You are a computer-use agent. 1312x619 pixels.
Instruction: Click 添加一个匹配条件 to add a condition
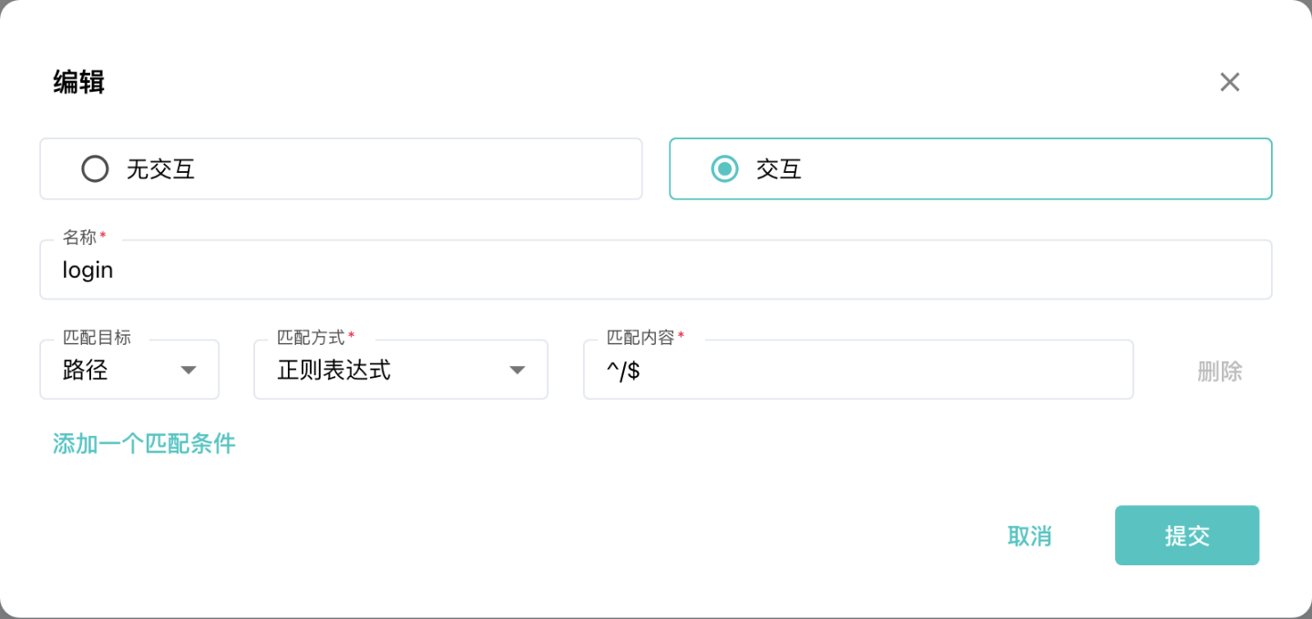pyautogui.click(x=143, y=443)
